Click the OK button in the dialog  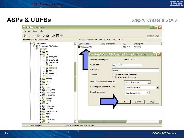click(x=124, y=102)
